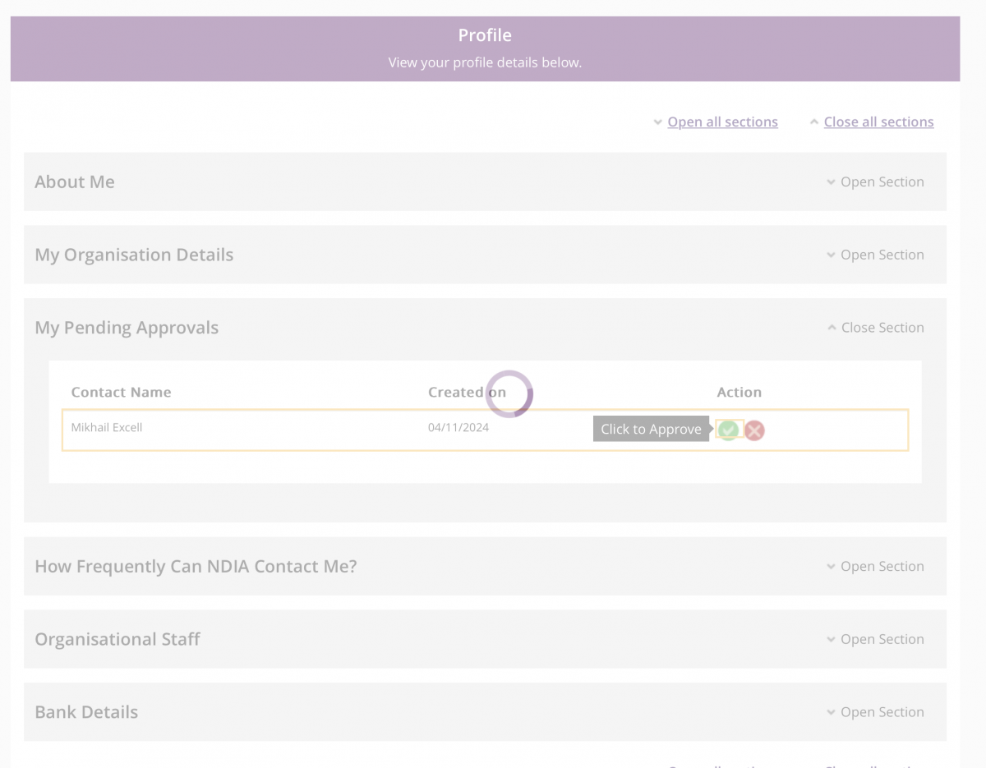
Task: Expand the Organisational Staff section
Action: pyautogui.click(x=875, y=639)
